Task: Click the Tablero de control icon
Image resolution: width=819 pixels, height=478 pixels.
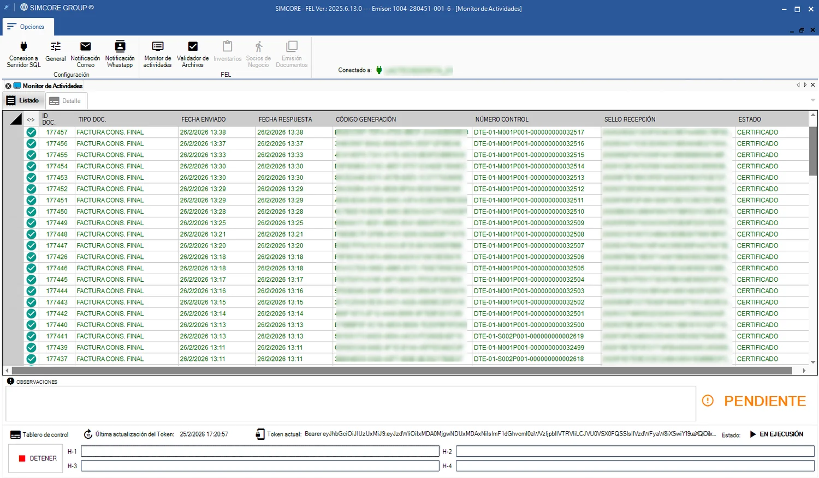Action: coord(15,435)
